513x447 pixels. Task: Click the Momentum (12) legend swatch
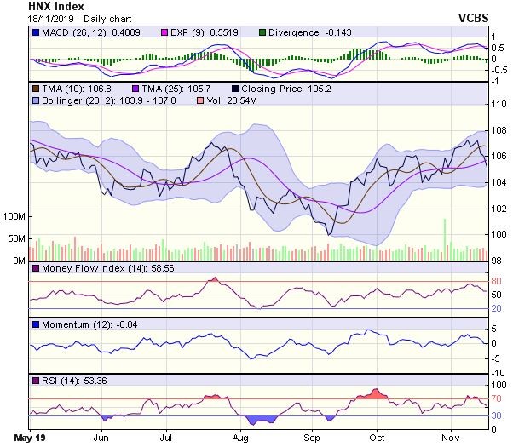click(x=35, y=324)
